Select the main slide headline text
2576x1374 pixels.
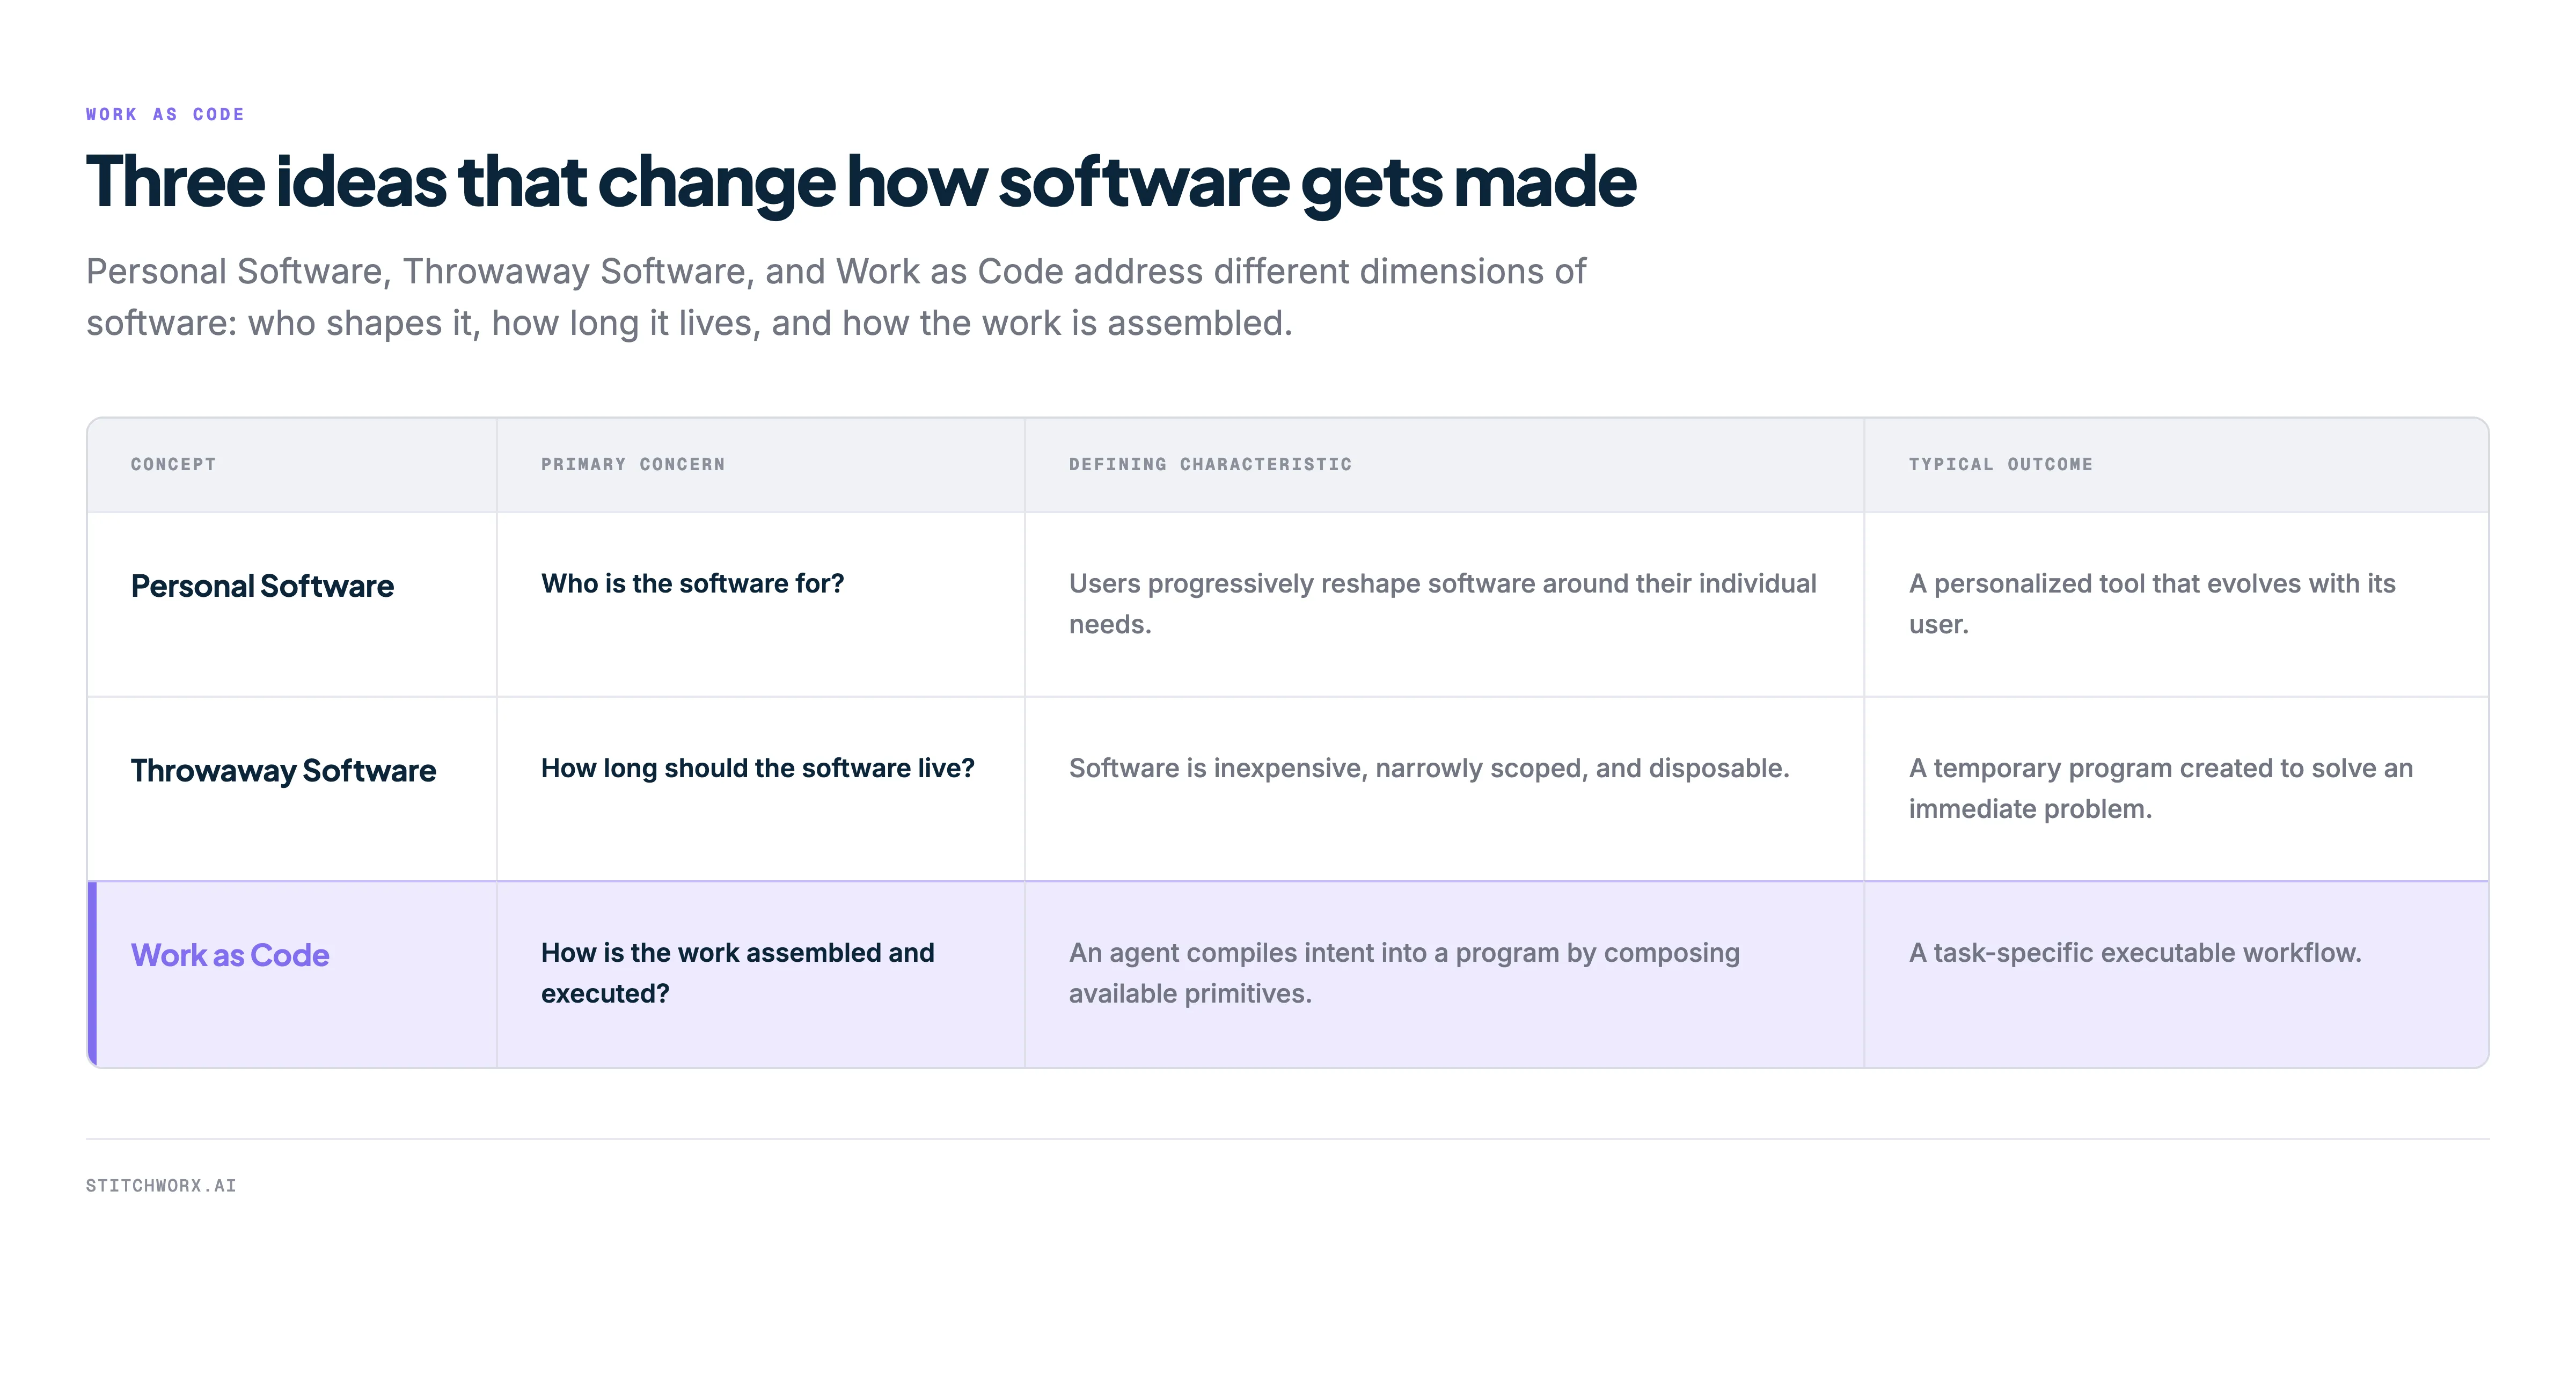click(861, 182)
